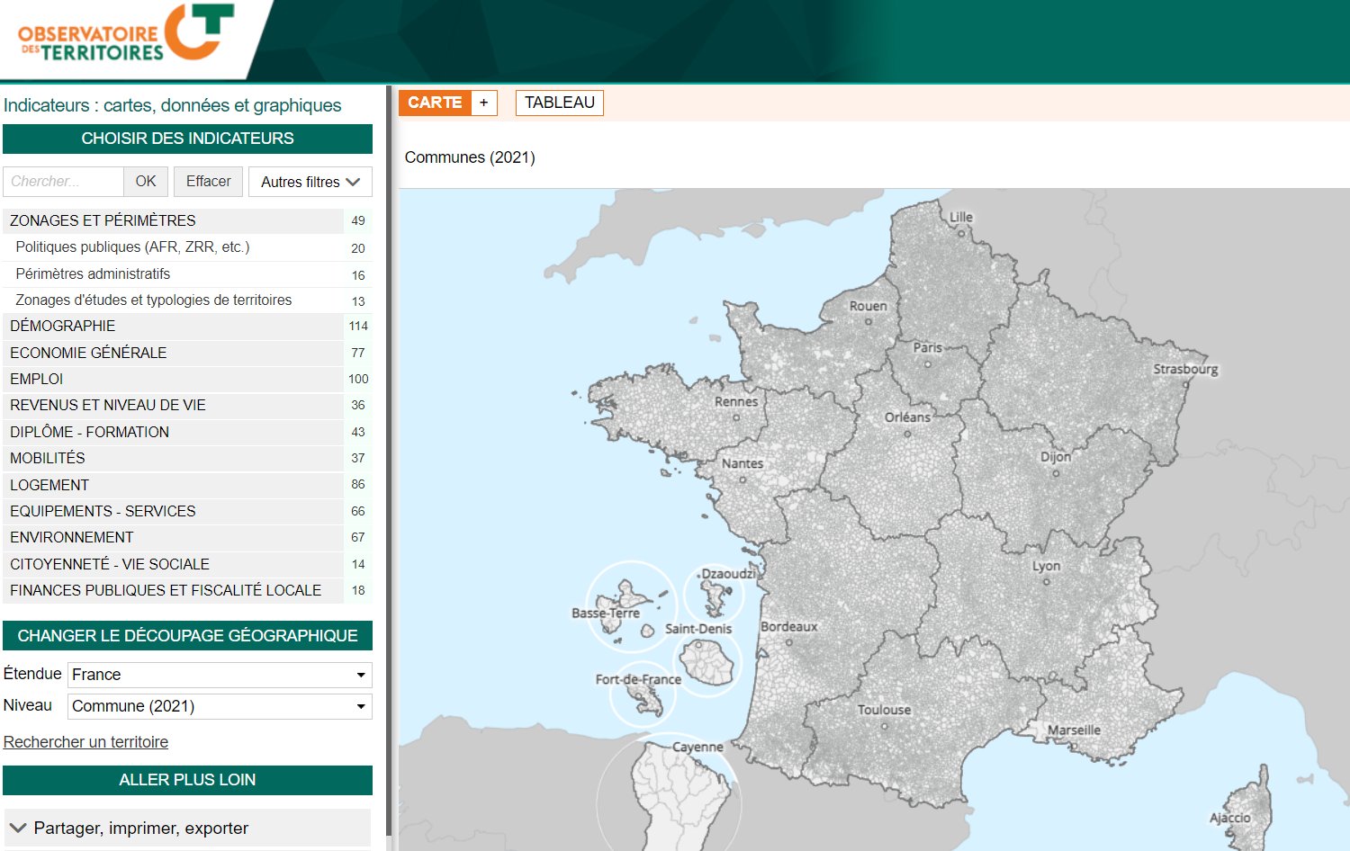Viewport: 1350px width, 851px height.
Task: Click the Paris label on map
Action: point(927,347)
